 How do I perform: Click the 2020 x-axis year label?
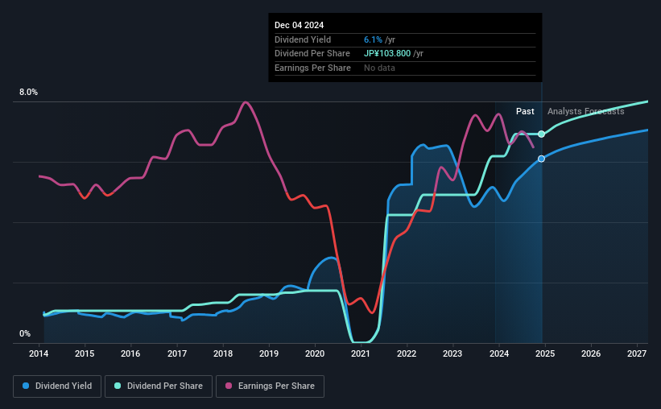(315, 353)
